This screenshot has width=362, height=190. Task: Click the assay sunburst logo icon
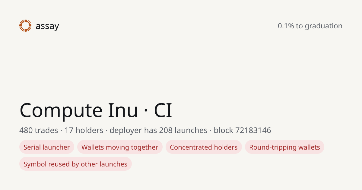(25, 26)
